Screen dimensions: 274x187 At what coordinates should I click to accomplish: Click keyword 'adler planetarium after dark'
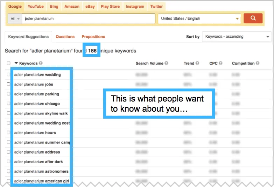point(38,162)
